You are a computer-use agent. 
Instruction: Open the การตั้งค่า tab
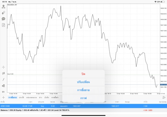(x=55, y=97)
